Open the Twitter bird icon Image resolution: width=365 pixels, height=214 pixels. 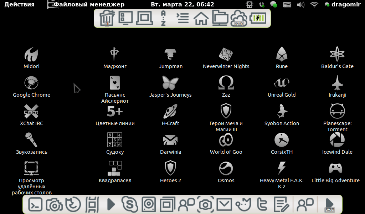(x=262, y=204)
